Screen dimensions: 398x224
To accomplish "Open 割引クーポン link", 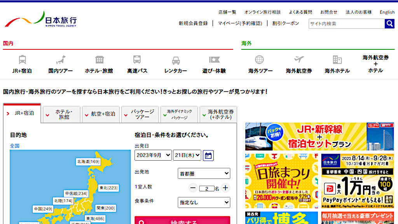I will pyautogui.click(x=286, y=23).
